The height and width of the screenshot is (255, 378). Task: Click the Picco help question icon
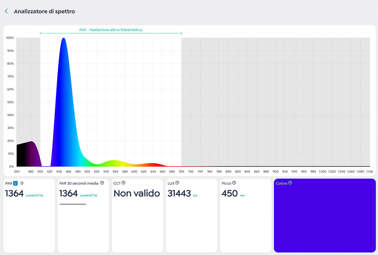coord(234,183)
